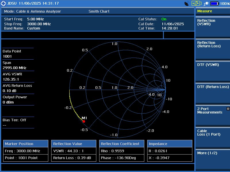Click the Start Freq 5.00 MHz value
The width and height of the screenshot is (230, 172).
(35, 19)
